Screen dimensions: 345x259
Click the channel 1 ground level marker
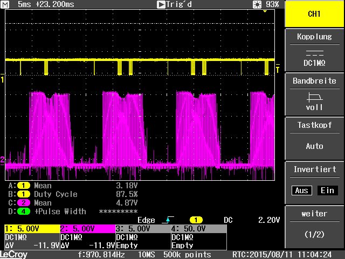pyautogui.click(x=2, y=79)
